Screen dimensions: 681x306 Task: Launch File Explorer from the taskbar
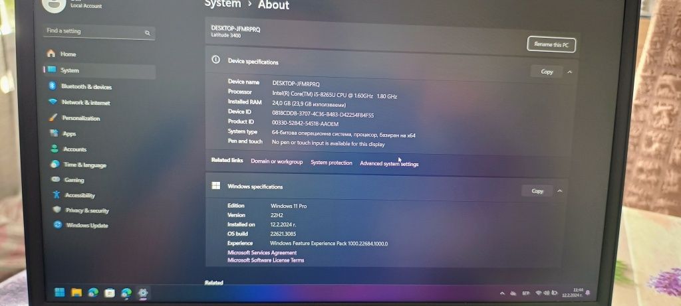[x=76, y=293]
